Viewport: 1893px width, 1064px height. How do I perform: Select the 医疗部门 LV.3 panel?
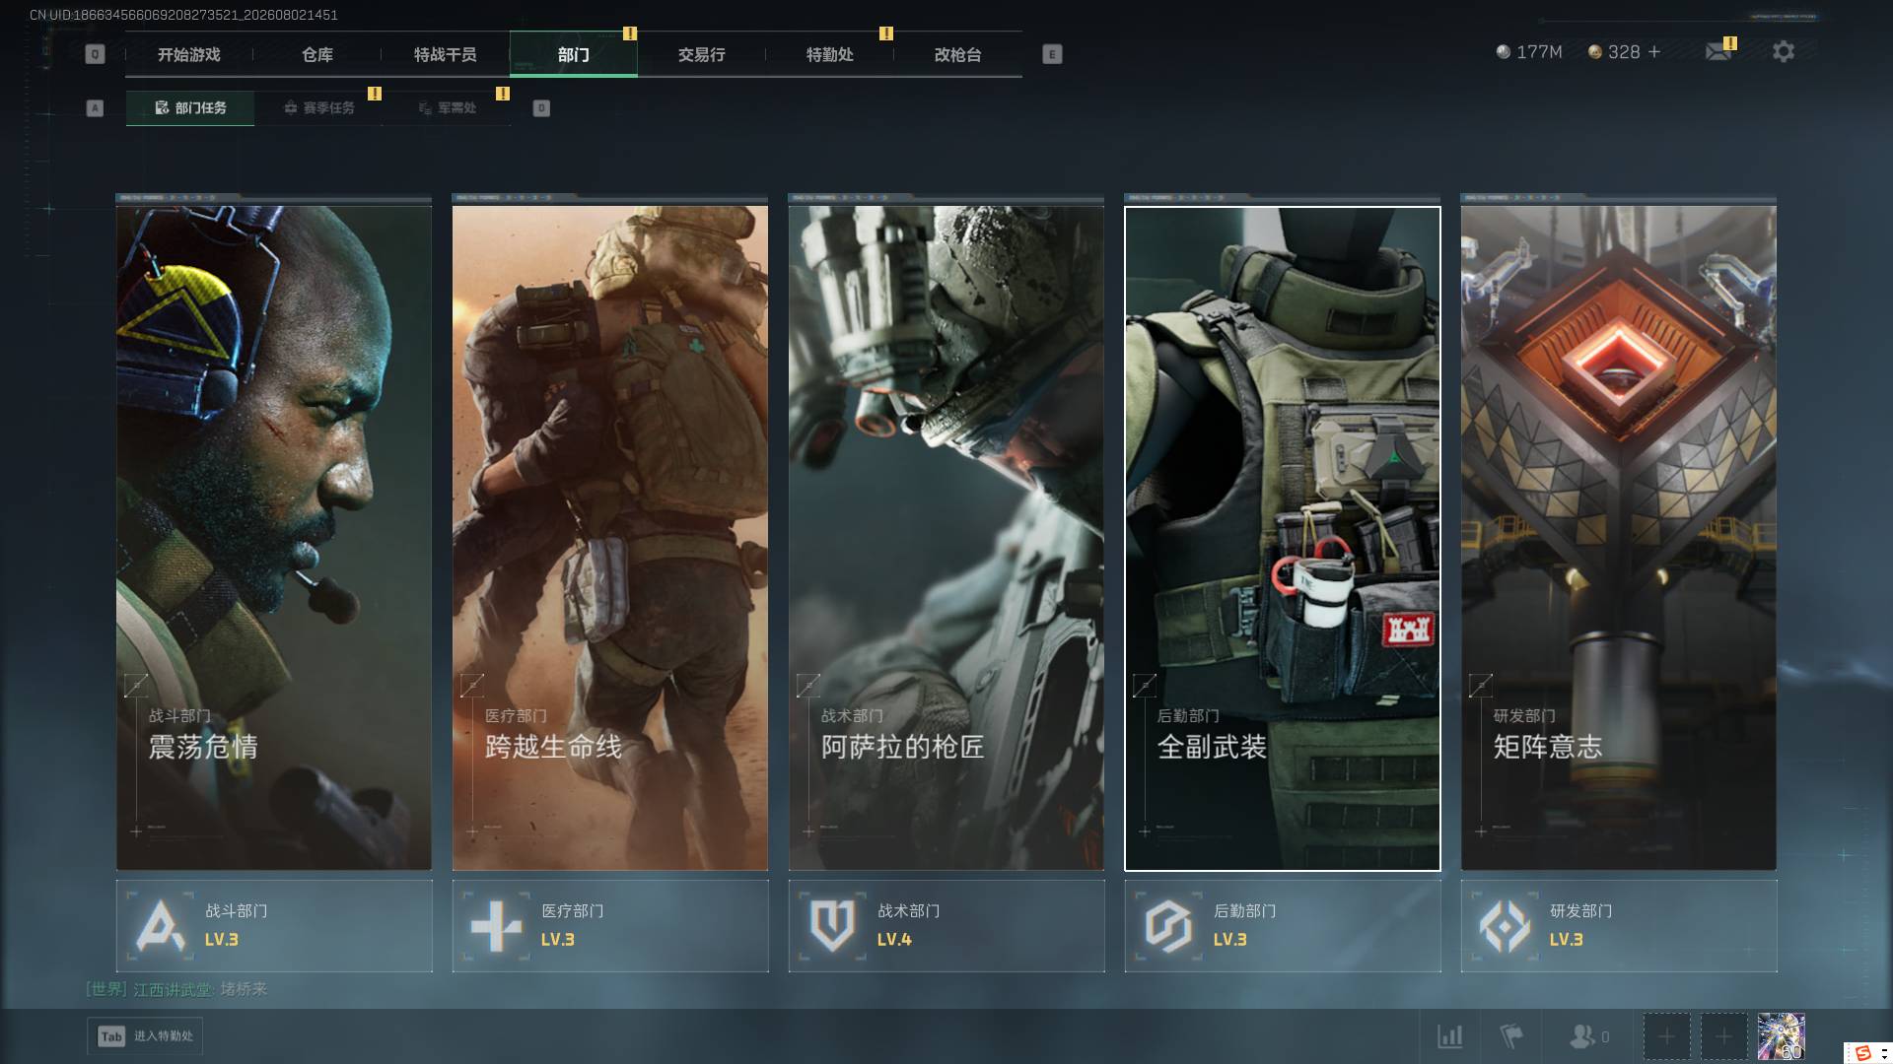610,926
